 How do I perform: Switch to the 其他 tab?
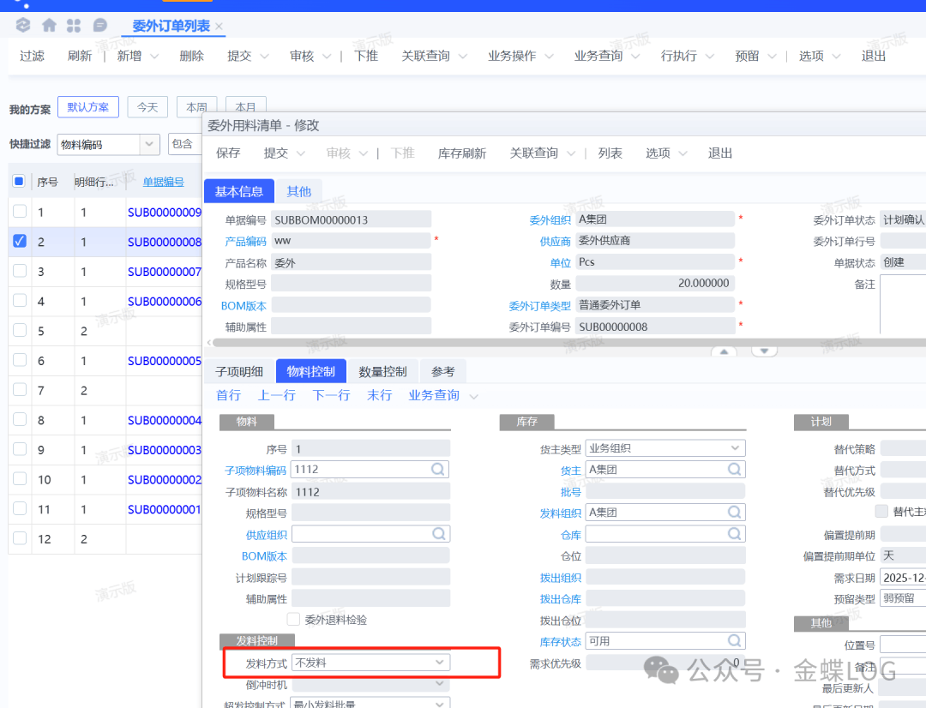coord(299,191)
